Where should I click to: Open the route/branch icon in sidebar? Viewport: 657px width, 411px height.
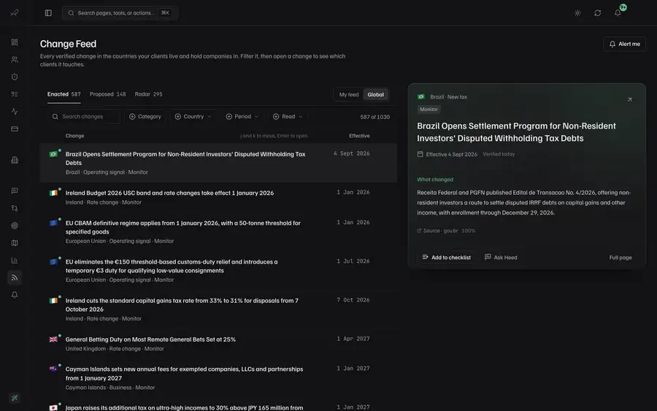(x=15, y=208)
